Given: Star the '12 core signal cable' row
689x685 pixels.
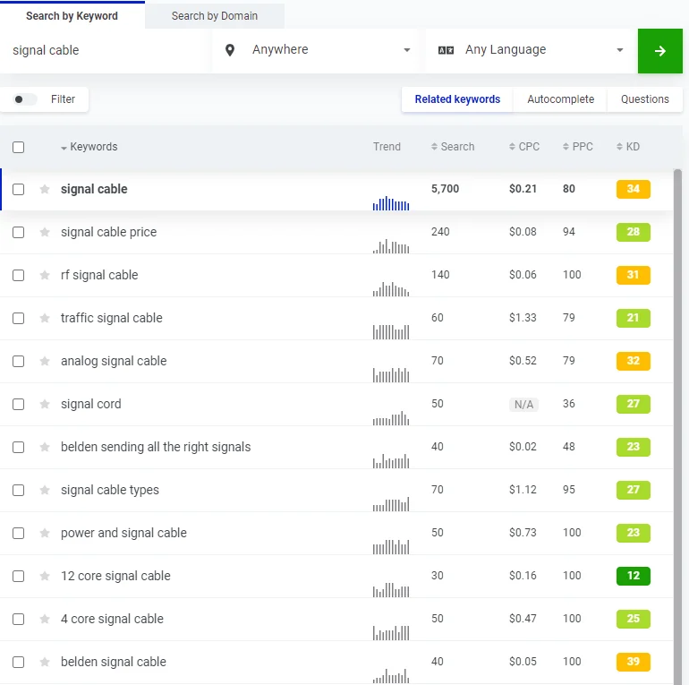Looking at the screenshot, I should pyautogui.click(x=45, y=577).
